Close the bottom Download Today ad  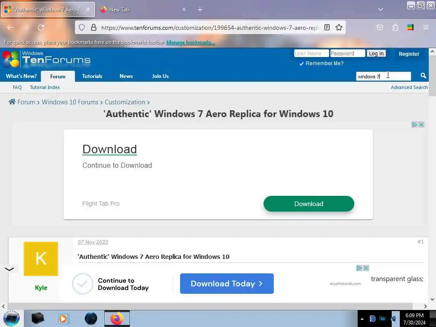(x=366, y=268)
